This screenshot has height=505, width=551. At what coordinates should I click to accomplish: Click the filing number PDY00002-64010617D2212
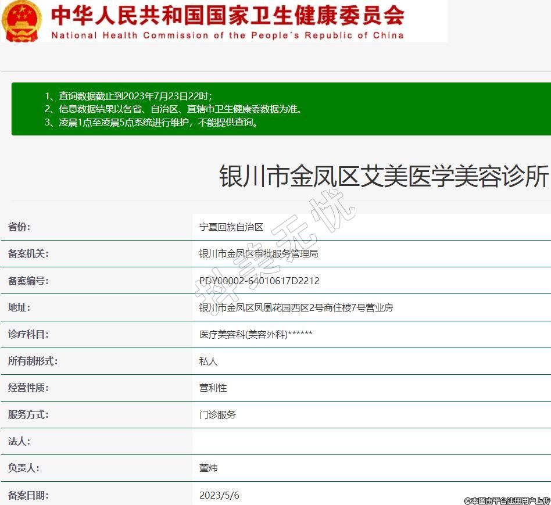pyautogui.click(x=259, y=281)
